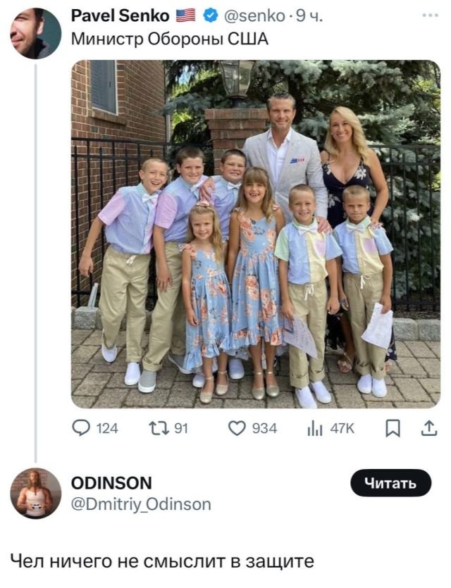This screenshot has width=451, height=588.
Task: Bookmark Pavel Senko's tweet
Action: pyautogui.click(x=393, y=427)
